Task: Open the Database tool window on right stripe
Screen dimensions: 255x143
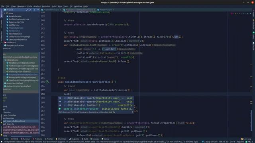Action: click(253, 24)
